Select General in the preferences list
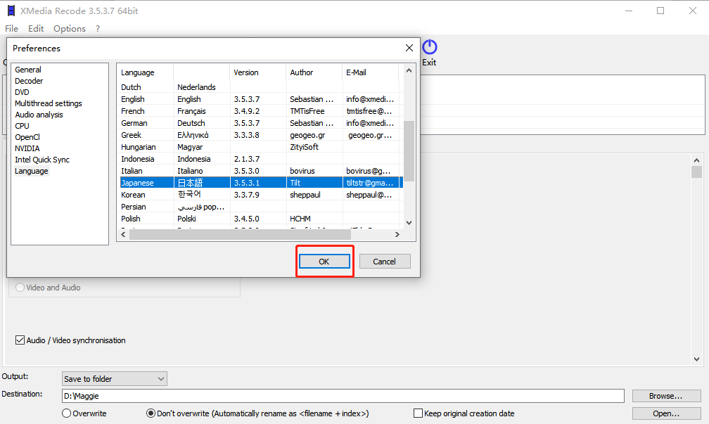 (28, 70)
